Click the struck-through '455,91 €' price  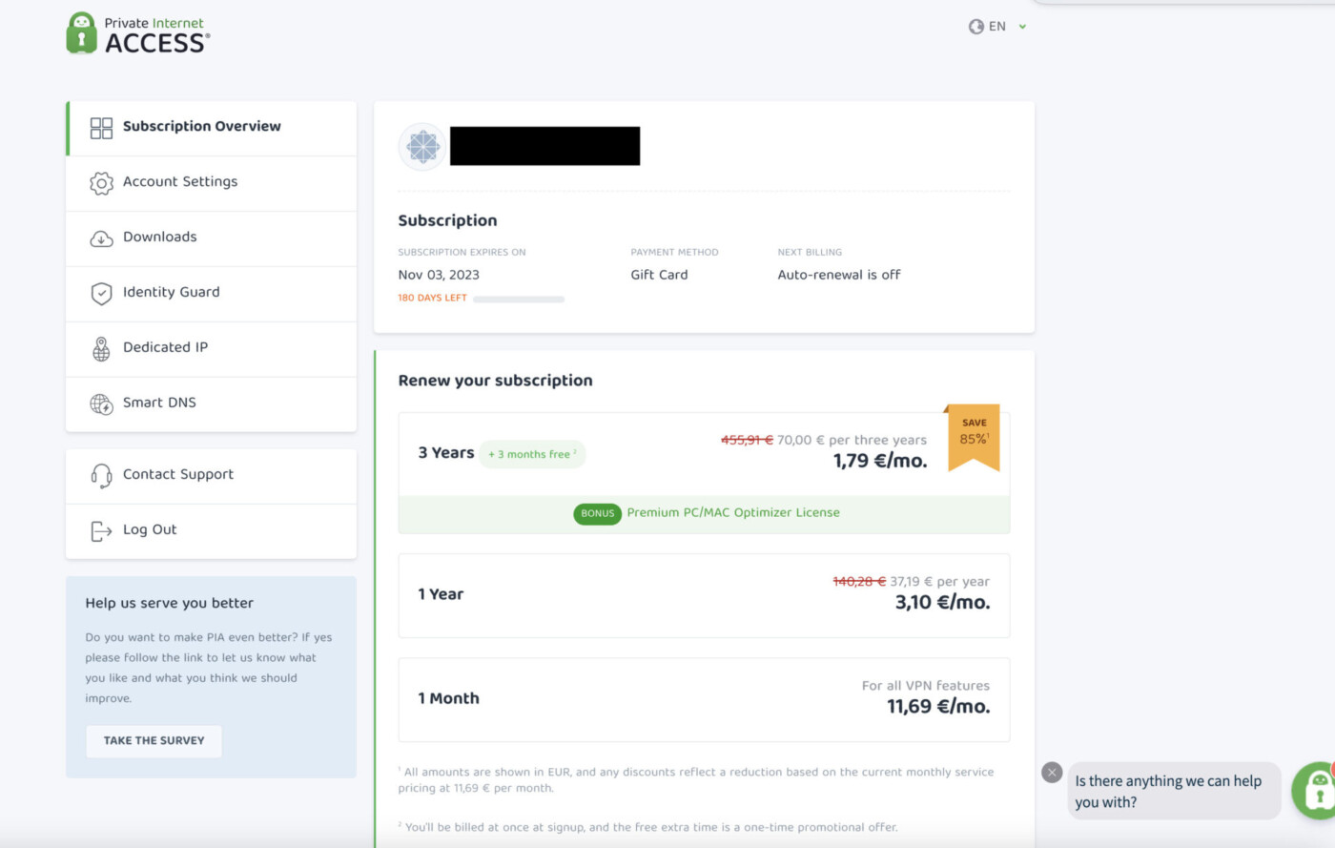(747, 440)
